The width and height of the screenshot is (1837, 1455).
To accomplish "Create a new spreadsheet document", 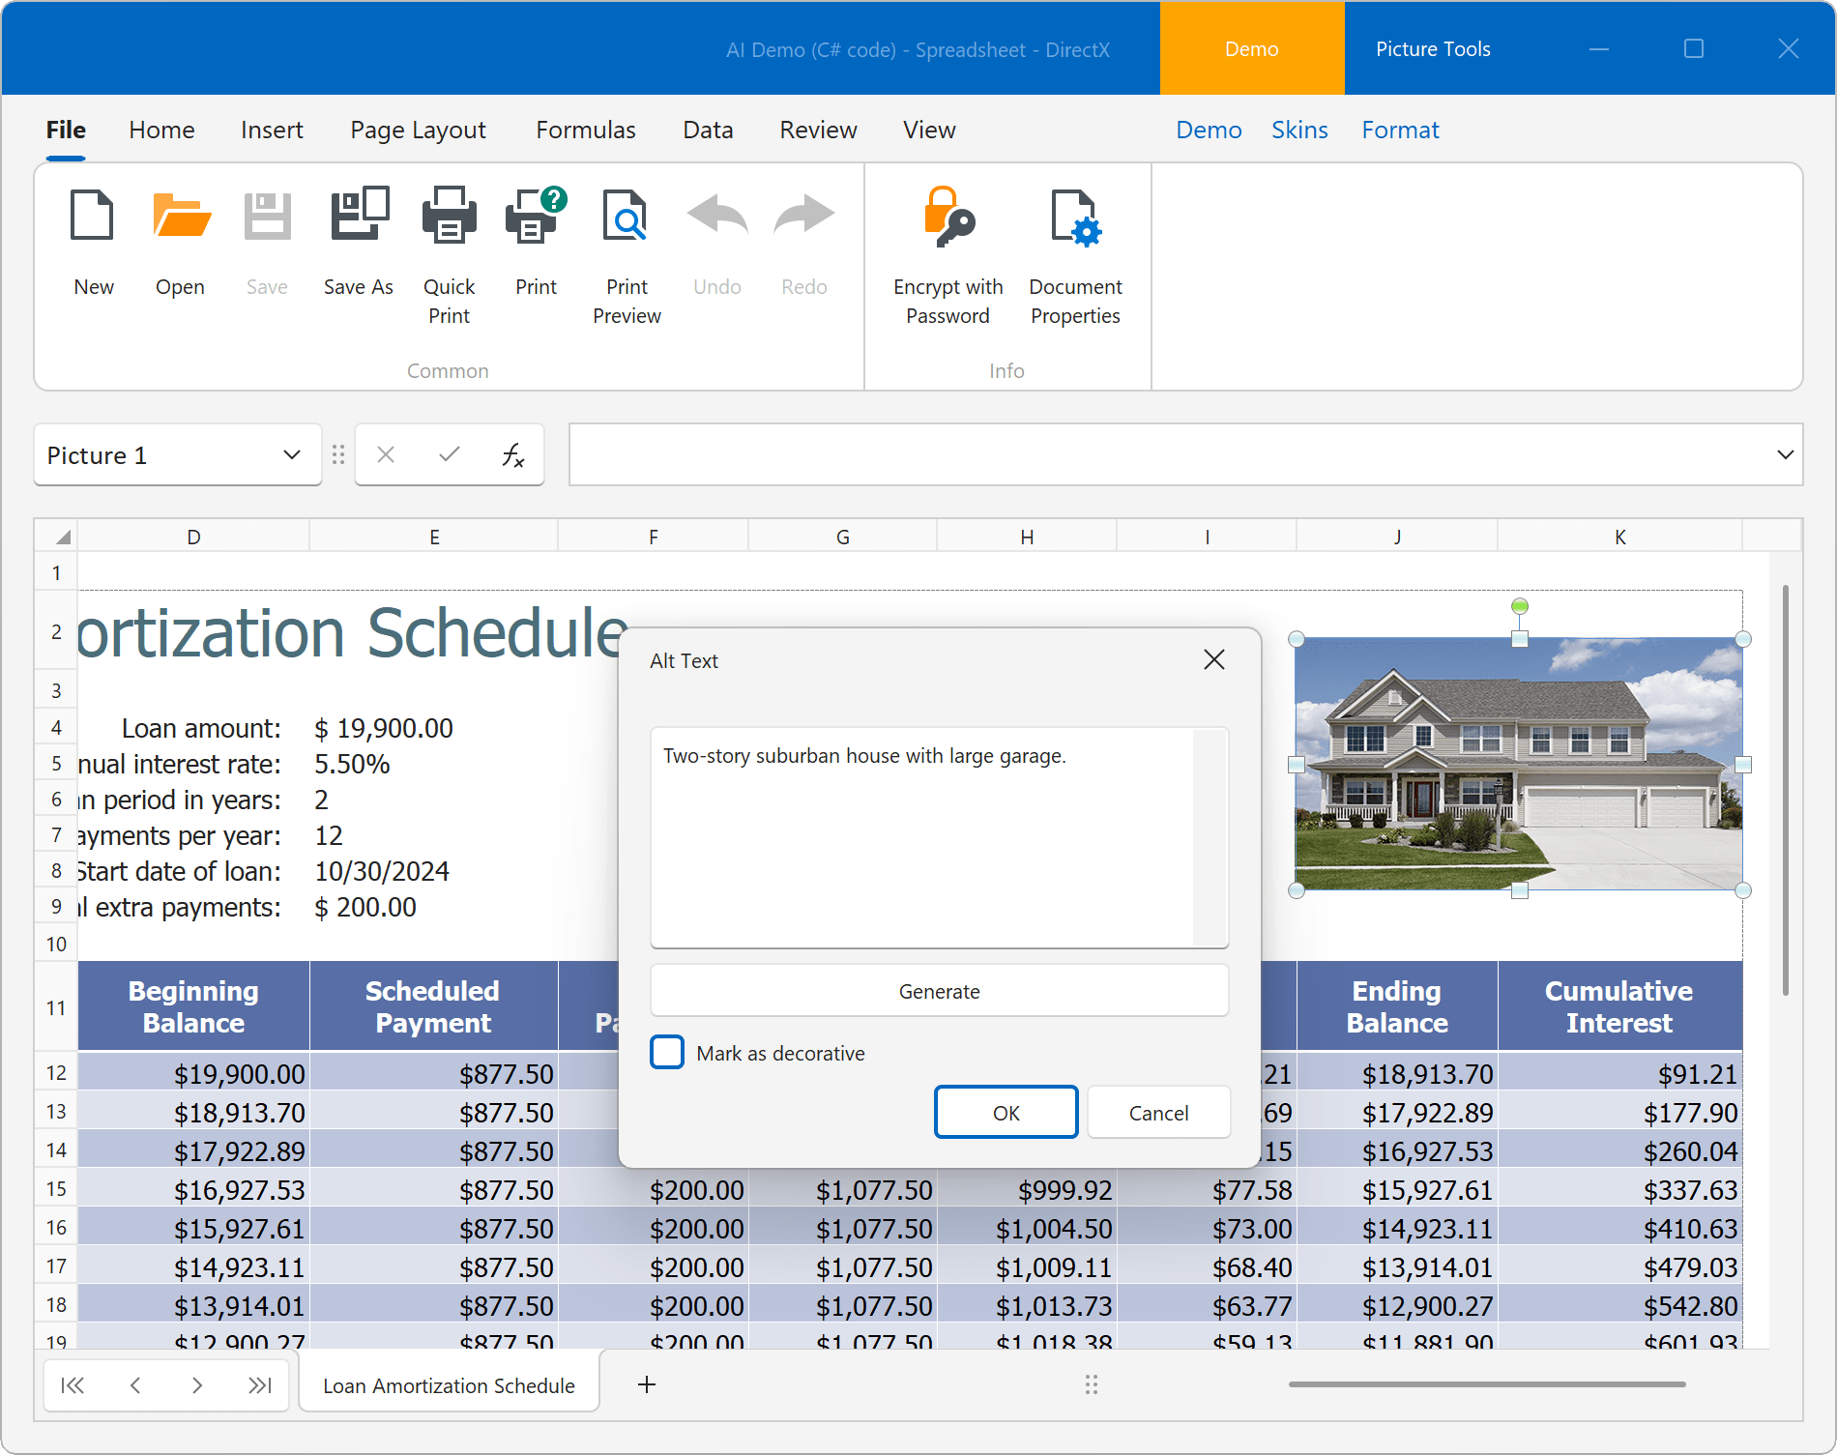I will [x=92, y=242].
